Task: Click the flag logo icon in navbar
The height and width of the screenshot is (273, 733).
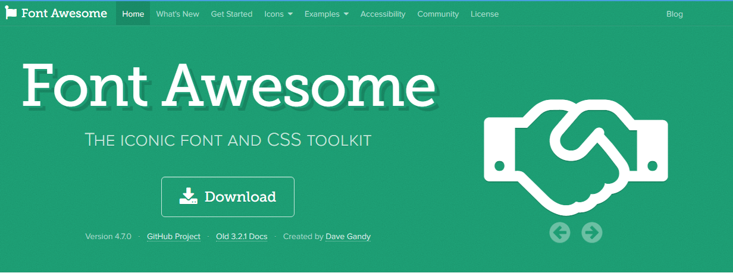Action: pos(11,14)
